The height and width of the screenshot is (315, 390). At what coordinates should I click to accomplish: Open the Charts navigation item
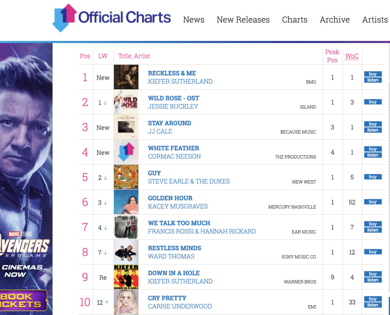pos(295,19)
